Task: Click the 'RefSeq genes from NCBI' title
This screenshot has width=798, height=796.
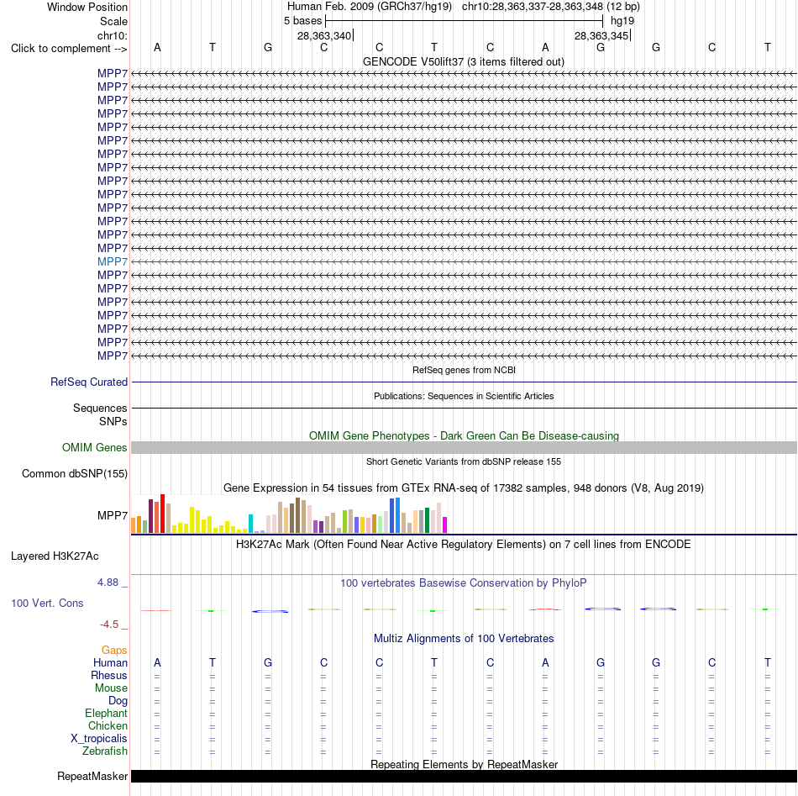Action: point(464,370)
